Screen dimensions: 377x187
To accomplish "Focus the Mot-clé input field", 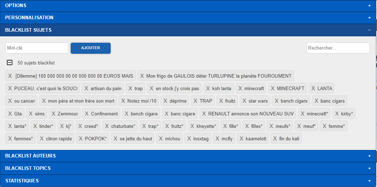I will [37, 48].
